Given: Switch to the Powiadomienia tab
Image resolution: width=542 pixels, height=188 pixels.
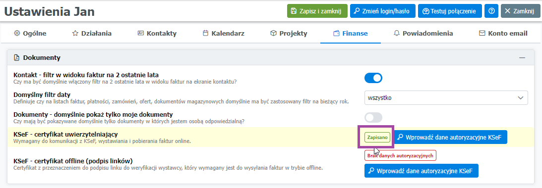Looking at the screenshot, I should pos(423,34).
